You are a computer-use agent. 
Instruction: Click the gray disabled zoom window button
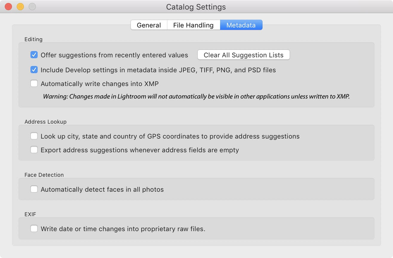tap(32, 7)
